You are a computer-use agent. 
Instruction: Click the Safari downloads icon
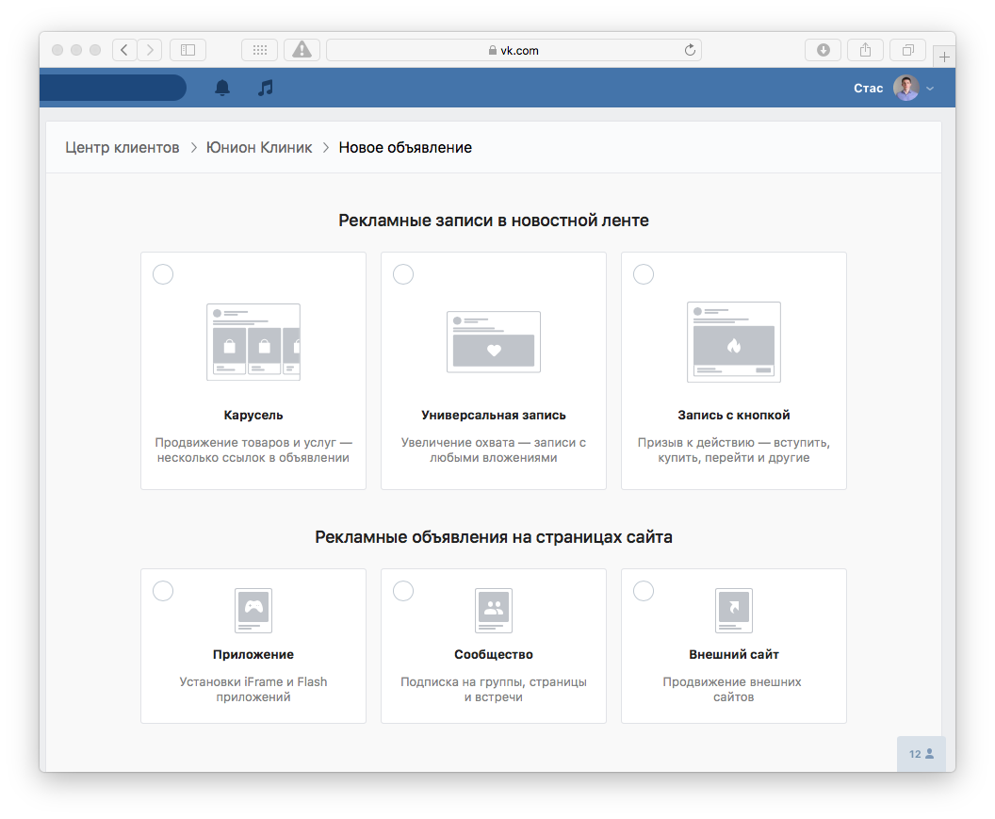click(x=823, y=50)
